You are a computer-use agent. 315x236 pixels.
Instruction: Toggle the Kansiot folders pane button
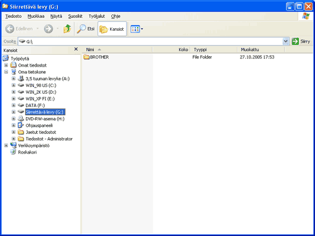[x=112, y=29]
